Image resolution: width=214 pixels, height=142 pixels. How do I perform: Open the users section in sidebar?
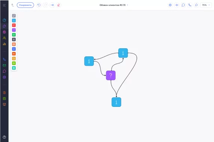(x=4, y=38)
